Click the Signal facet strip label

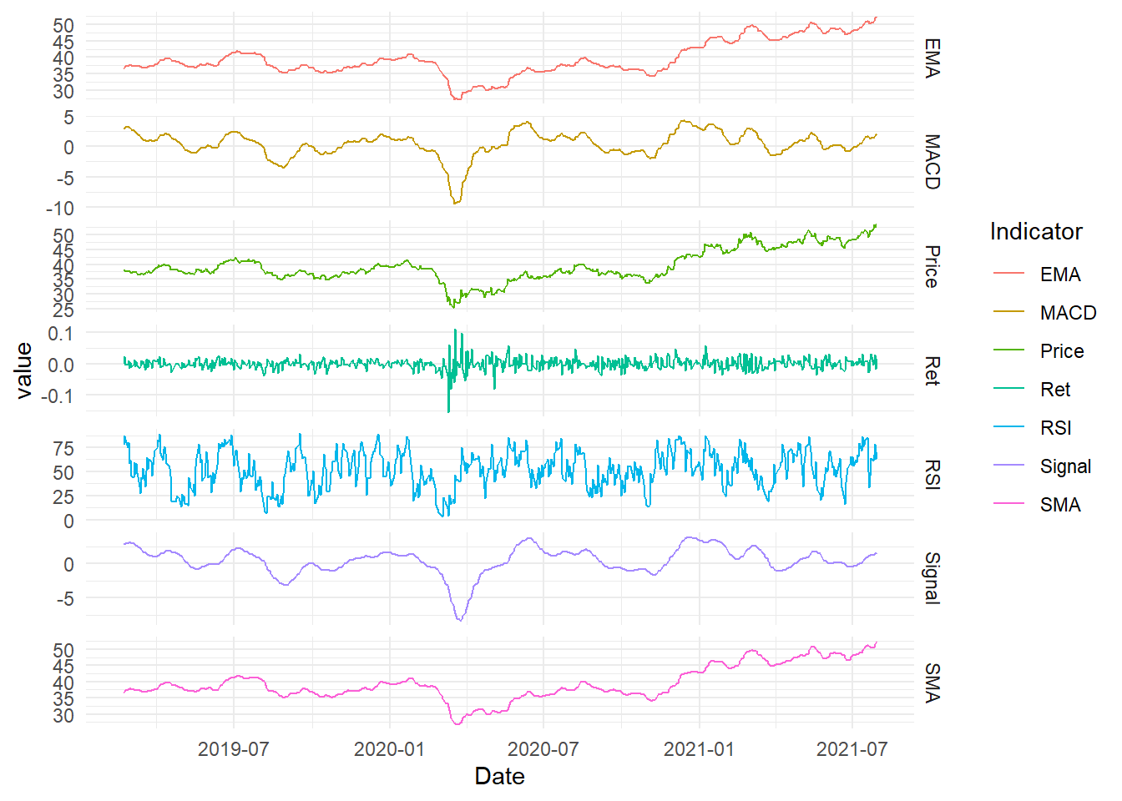pos(932,578)
